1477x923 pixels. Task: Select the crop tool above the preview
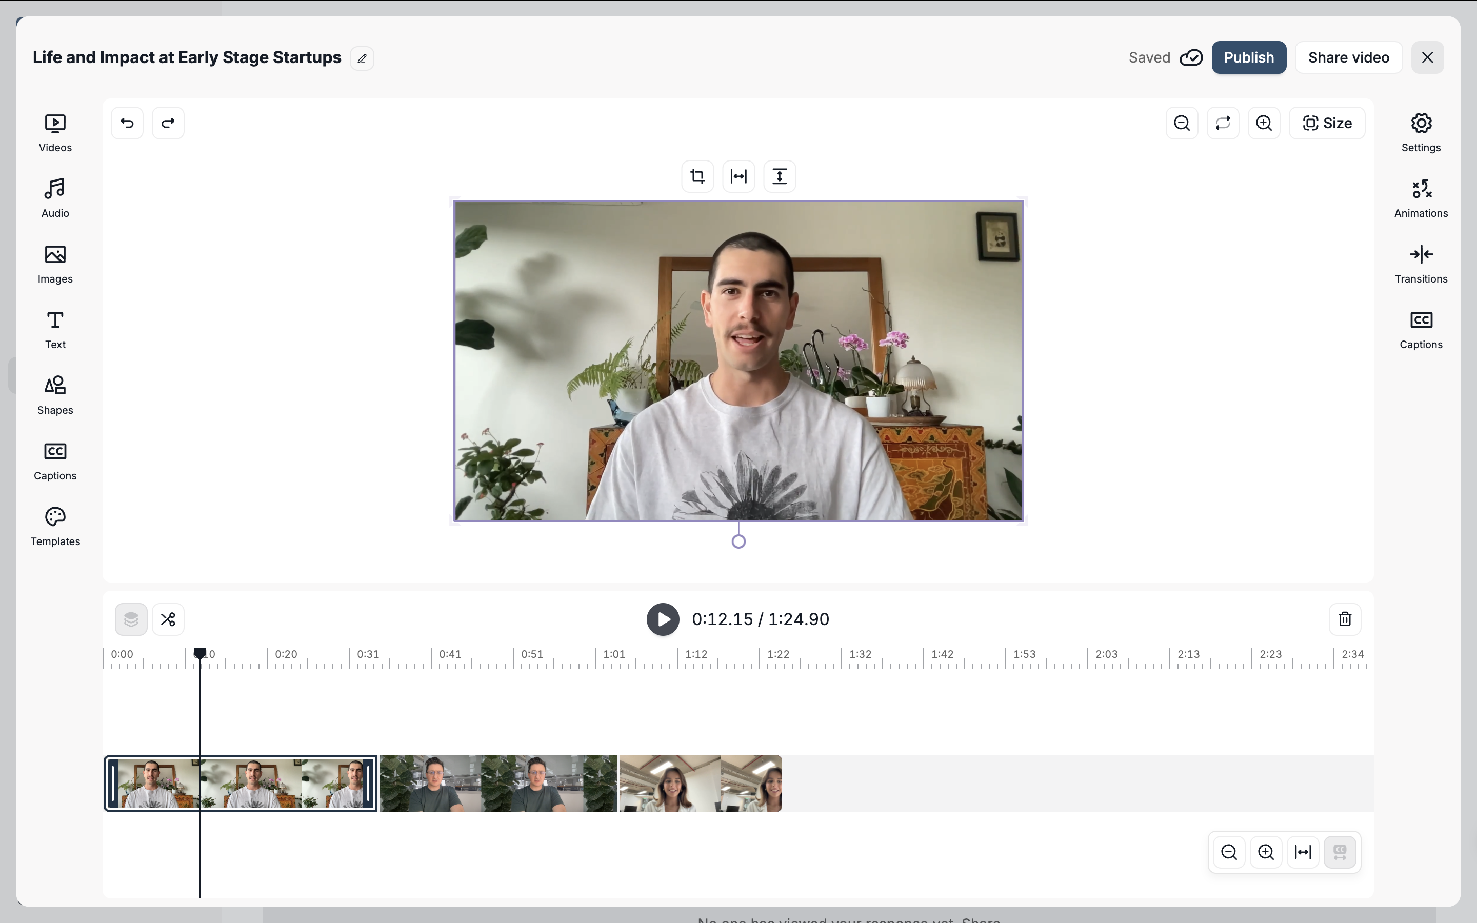tap(697, 176)
